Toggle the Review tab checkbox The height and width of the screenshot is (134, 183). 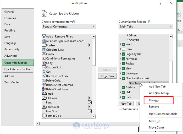click(x=123, y=64)
